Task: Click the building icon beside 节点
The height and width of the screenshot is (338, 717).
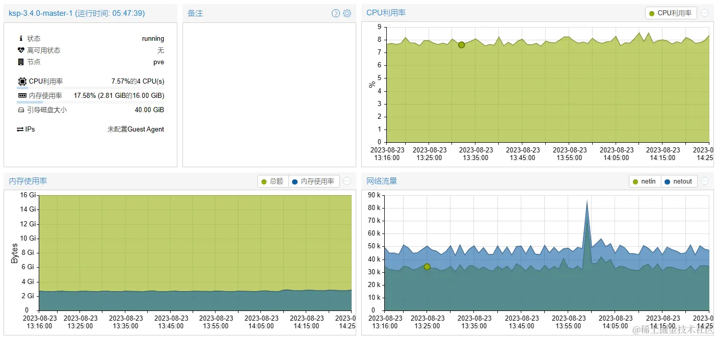Action: tap(21, 62)
